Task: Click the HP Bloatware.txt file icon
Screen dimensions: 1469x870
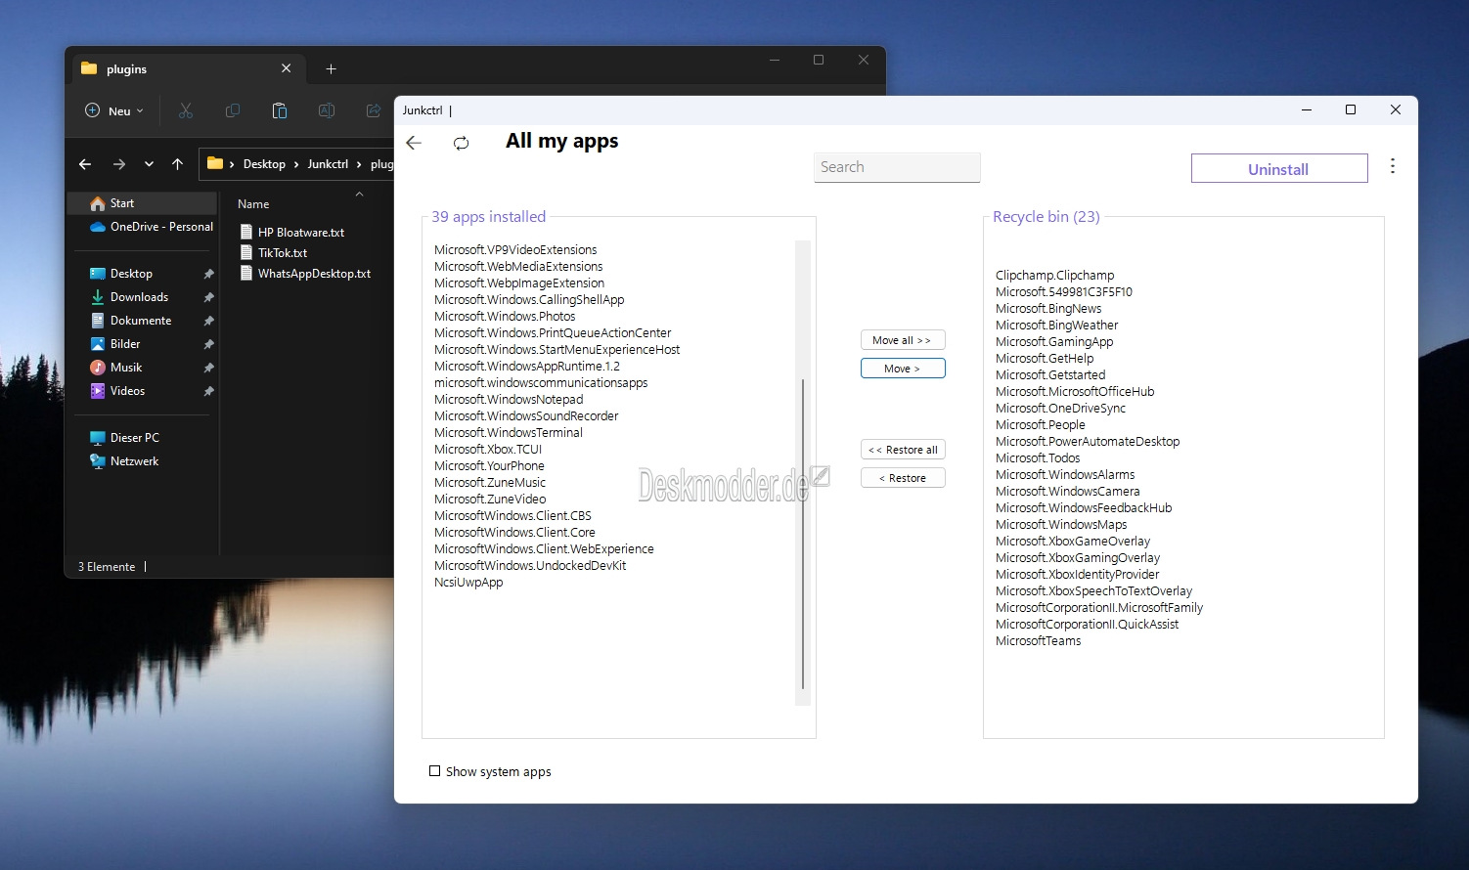Action: [246, 233]
